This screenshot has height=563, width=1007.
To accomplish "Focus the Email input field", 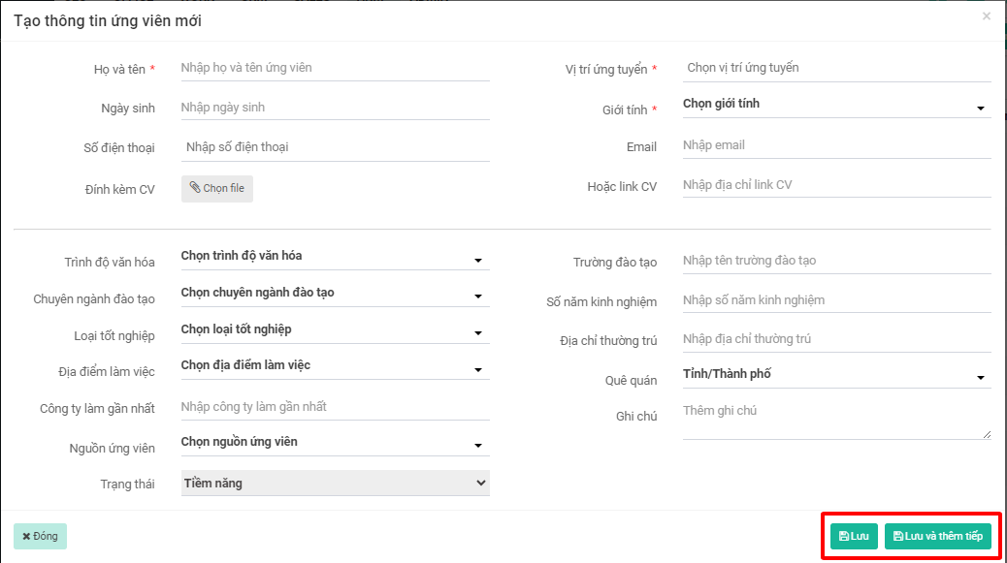I will [x=835, y=145].
